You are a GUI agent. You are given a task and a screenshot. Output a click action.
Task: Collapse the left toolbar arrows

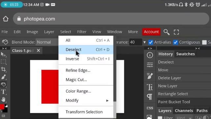(4, 48)
